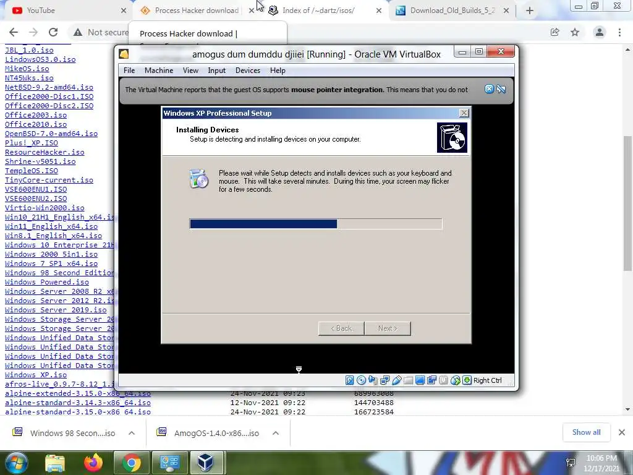The width and height of the screenshot is (633, 475).
Task: Open the VirtualBox Machine menu
Action: coord(159,71)
